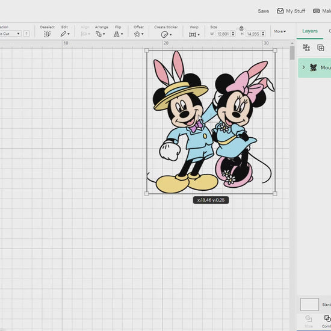Click the Mickey and Minnie image on canvas
Screen dimensions: 331x331
point(211,122)
